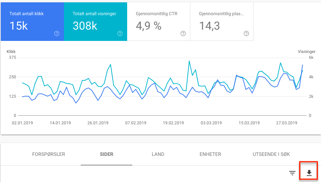321x182 pixels.
Task: Click the 15.03.2019 date label
Action: tap(249, 123)
